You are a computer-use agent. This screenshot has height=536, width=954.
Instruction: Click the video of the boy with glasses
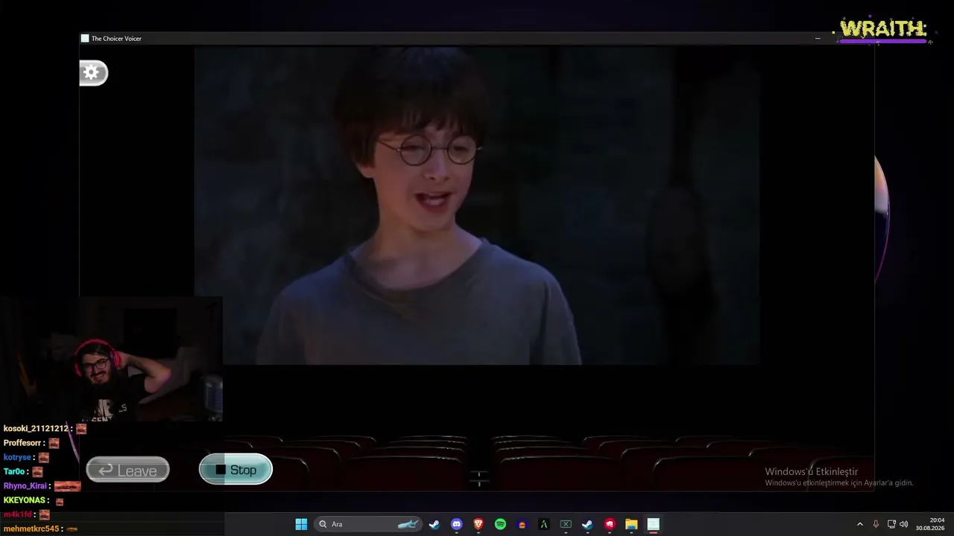477,205
